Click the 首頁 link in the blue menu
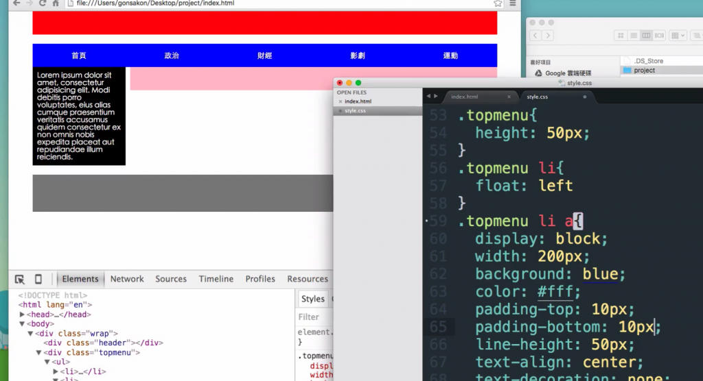 point(79,56)
